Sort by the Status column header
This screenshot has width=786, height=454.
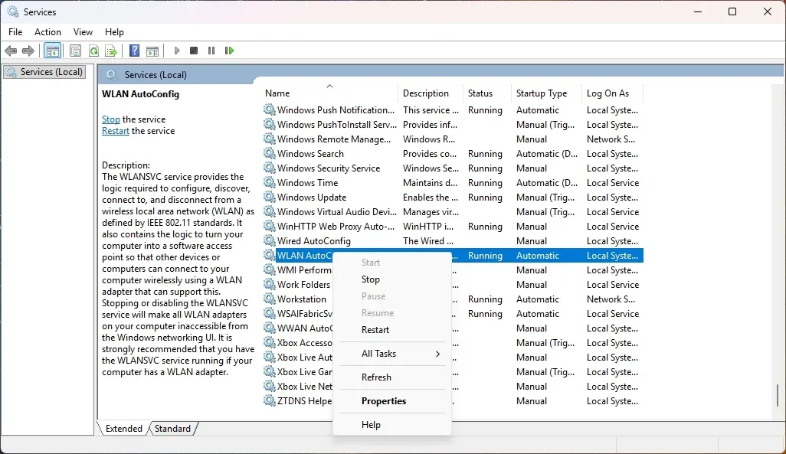coord(488,93)
